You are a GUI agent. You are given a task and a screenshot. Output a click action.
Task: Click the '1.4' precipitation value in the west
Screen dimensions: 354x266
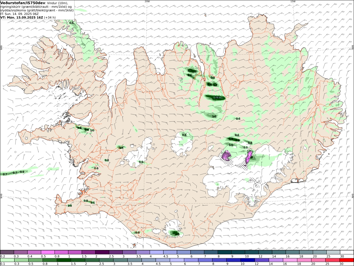tap(121, 148)
